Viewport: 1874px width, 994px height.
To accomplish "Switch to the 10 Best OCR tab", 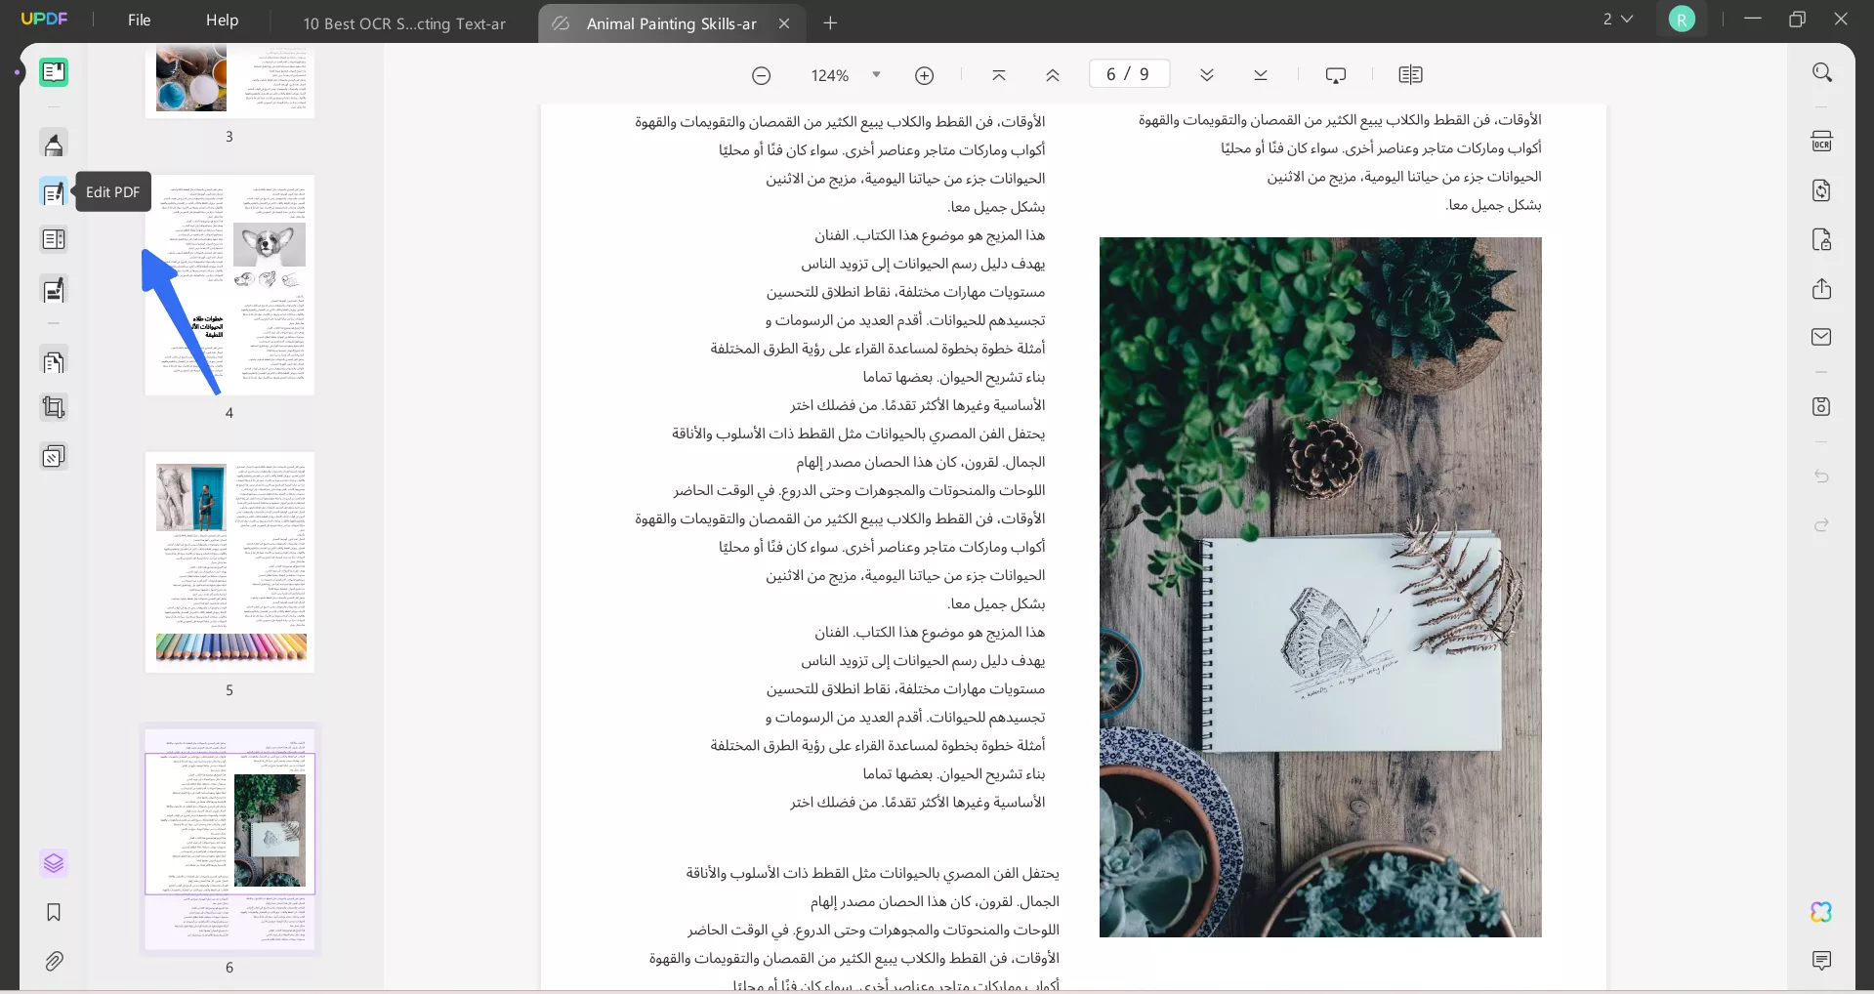I will coord(403,23).
